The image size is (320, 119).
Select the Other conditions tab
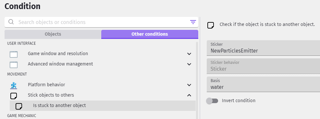click(150, 34)
